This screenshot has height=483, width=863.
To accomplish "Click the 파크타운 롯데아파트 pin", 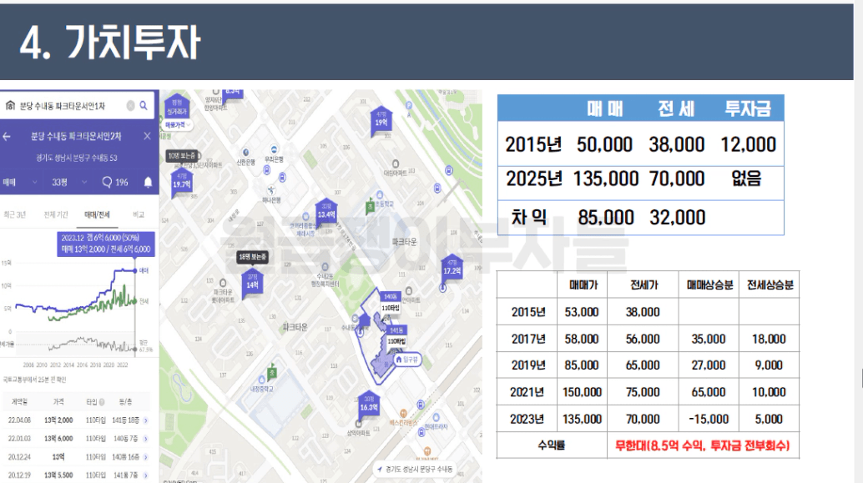I will coord(223,283).
